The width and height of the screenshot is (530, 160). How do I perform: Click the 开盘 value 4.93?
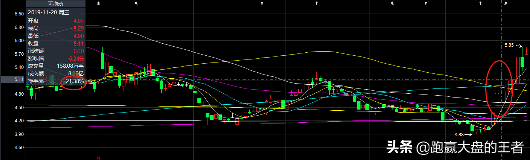point(78,21)
